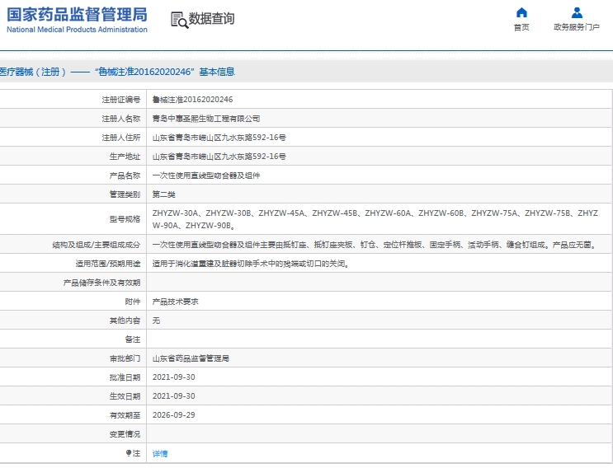Click the 生产地址 row label
The width and height of the screenshot is (613, 468).
click(x=125, y=157)
